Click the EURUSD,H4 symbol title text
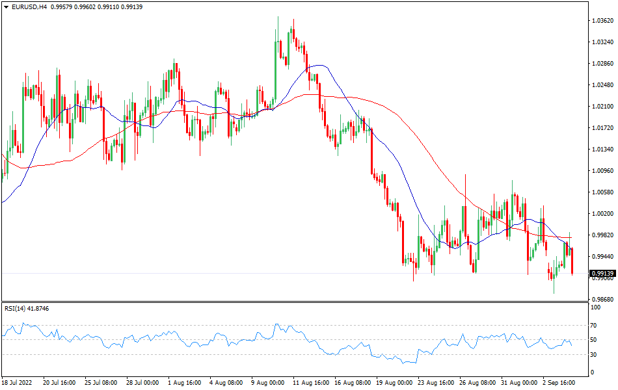The width and height of the screenshot is (618, 390). click(x=29, y=7)
